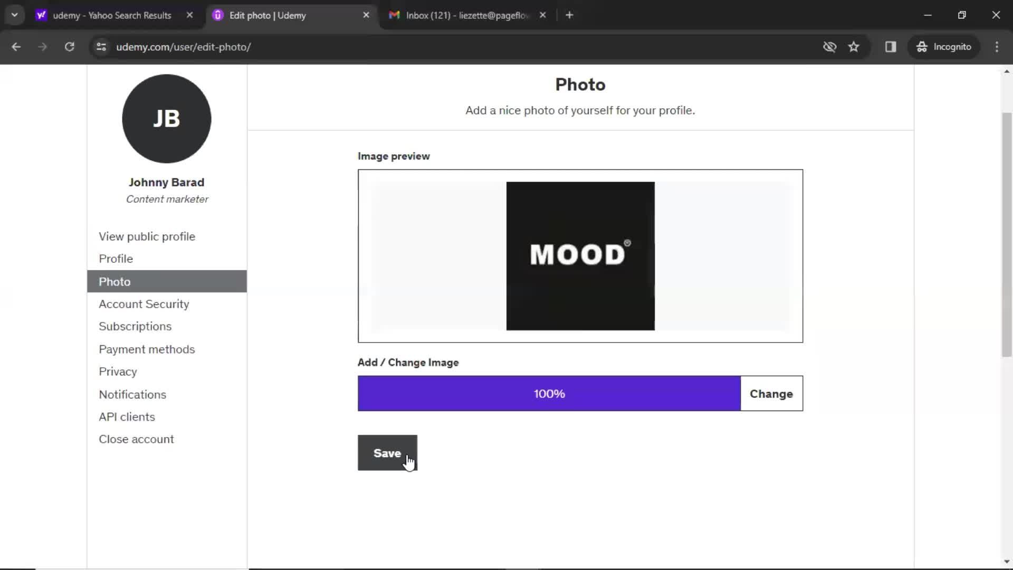Switch to the Yahoo Search Results tab
Screen dimensions: 1013x570
(x=112, y=15)
